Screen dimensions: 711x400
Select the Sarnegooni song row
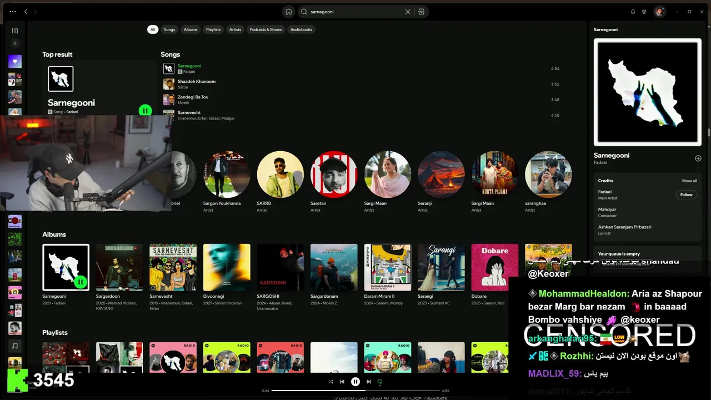tap(361, 68)
